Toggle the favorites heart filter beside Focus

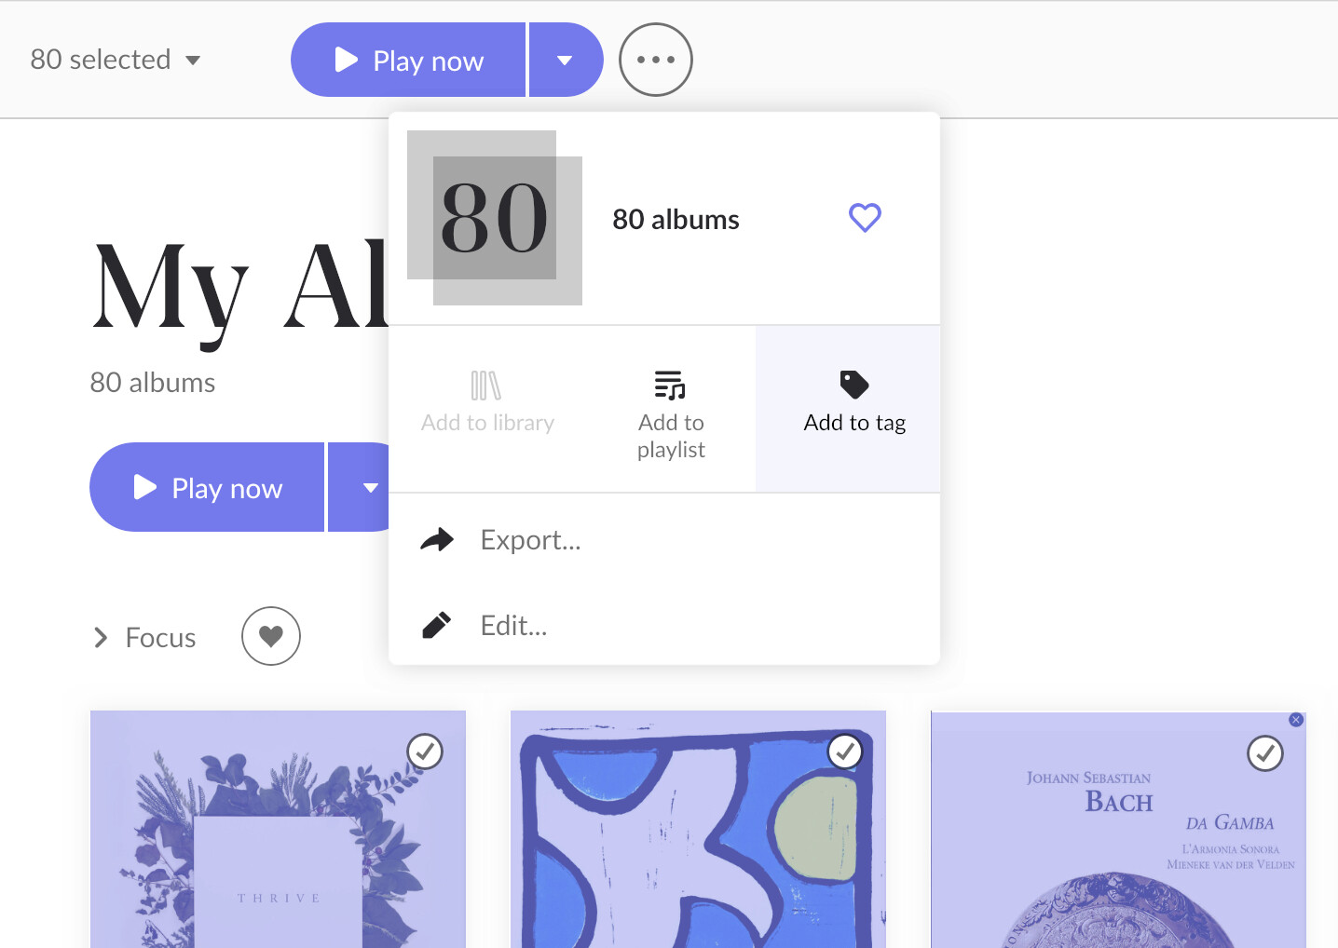pos(271,636)
